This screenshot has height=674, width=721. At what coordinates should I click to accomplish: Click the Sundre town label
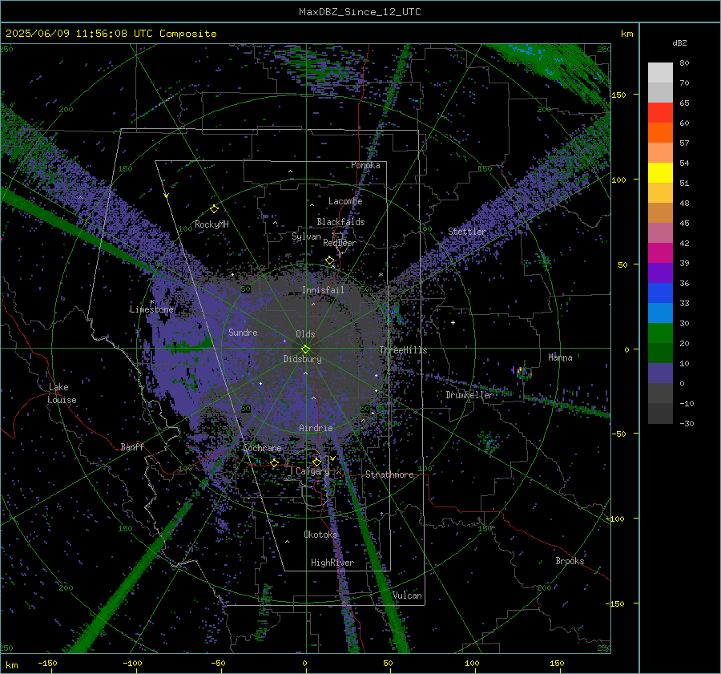point(243,332)
